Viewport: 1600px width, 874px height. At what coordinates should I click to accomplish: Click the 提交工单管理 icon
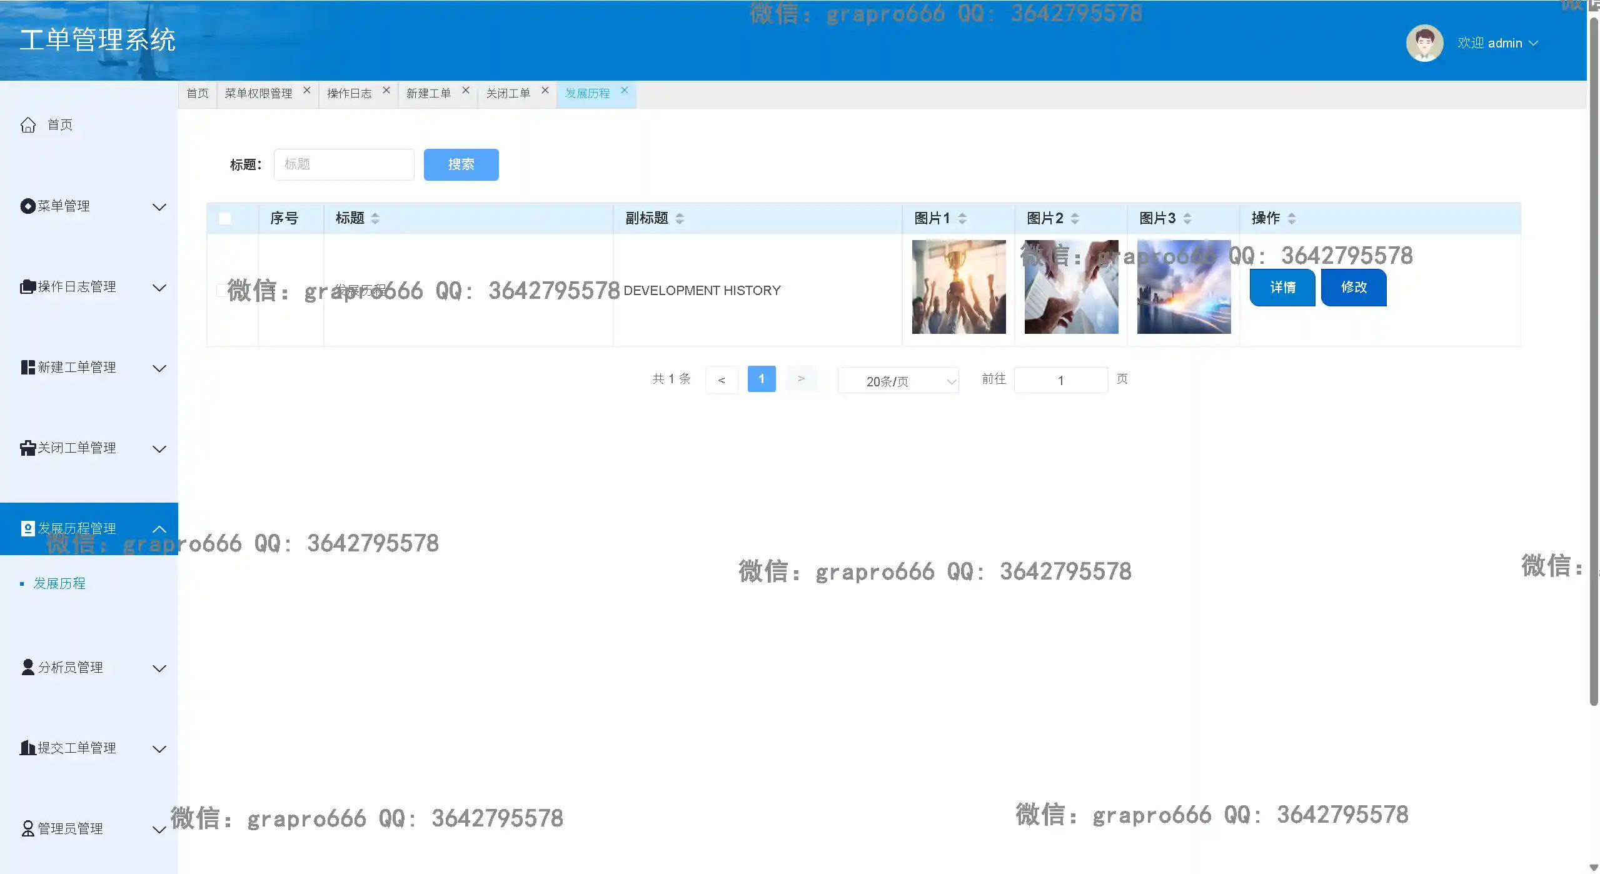27,748
